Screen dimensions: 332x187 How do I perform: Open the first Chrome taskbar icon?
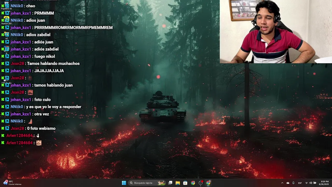tap(193, 183)
